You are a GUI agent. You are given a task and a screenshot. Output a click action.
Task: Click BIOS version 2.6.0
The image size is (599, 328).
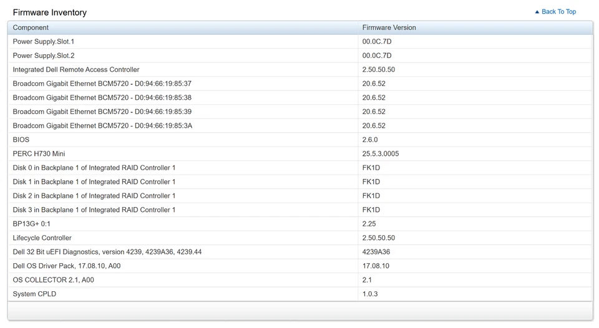pos(370,140)
